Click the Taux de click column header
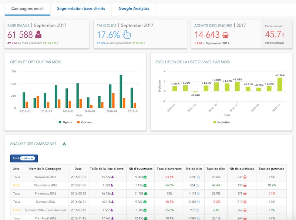Screen dimensions: 296x220 click(x=216, y=169)
